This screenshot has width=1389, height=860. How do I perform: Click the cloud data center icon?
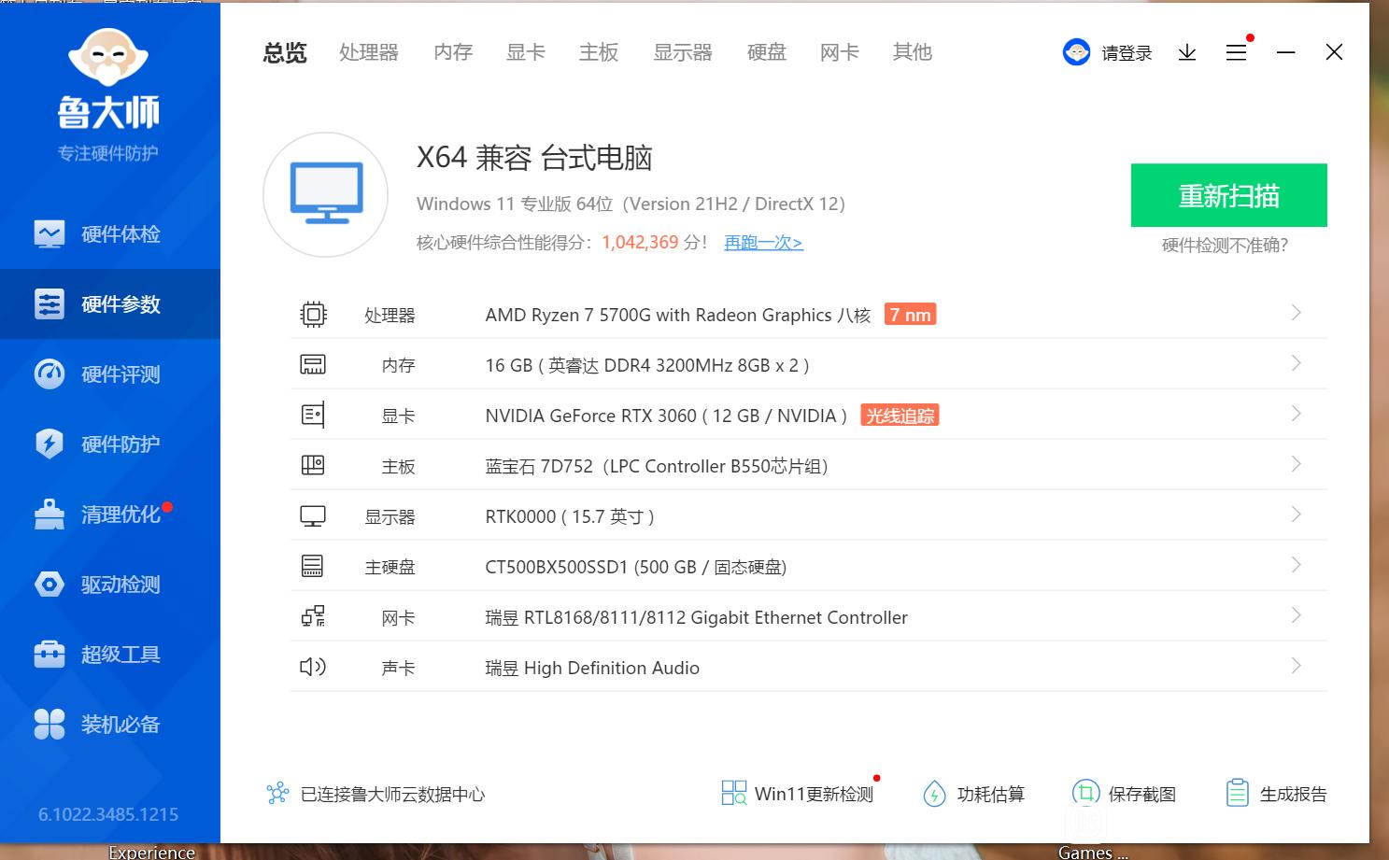[x=277, y=794]
